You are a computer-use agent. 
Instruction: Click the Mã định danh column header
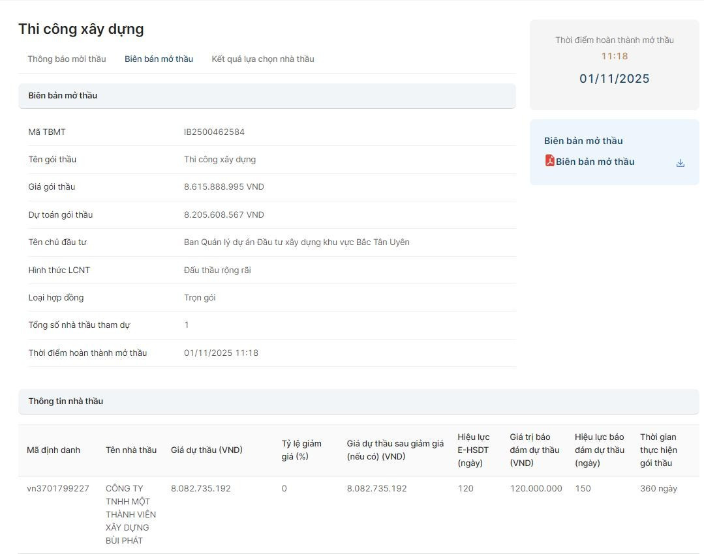click(x=54, y=450)
